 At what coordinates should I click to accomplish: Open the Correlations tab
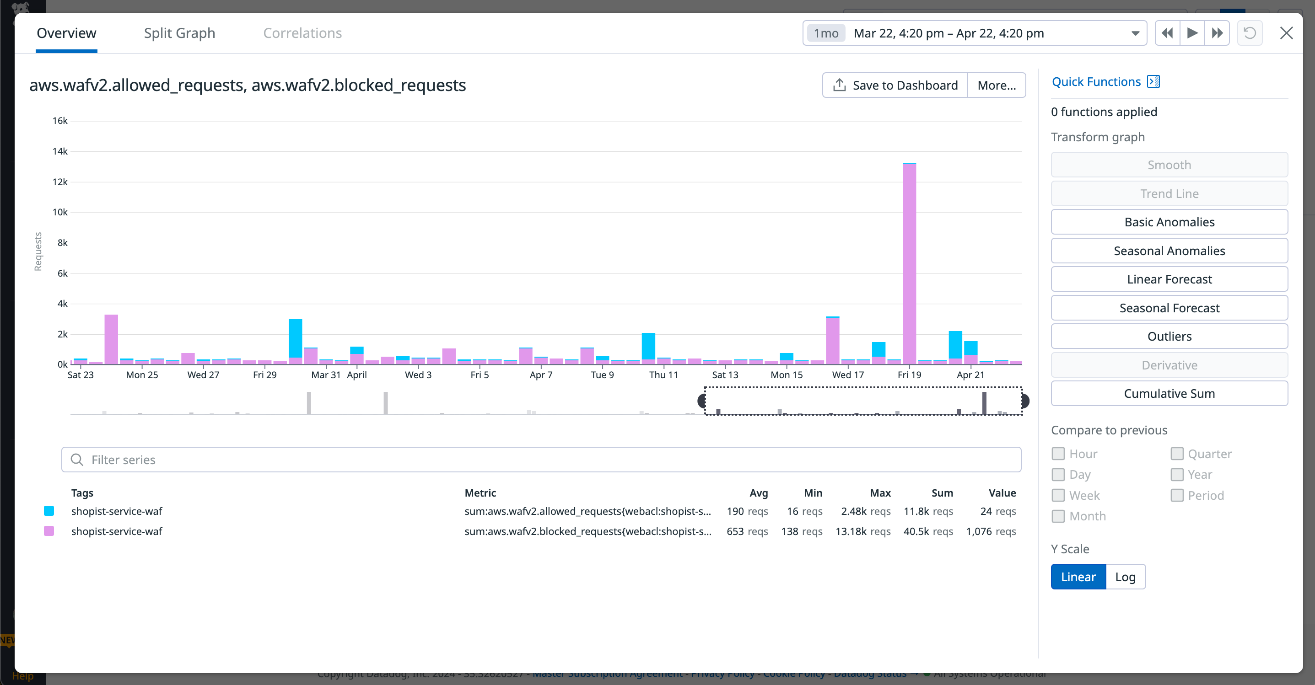(x=303, y=32)
